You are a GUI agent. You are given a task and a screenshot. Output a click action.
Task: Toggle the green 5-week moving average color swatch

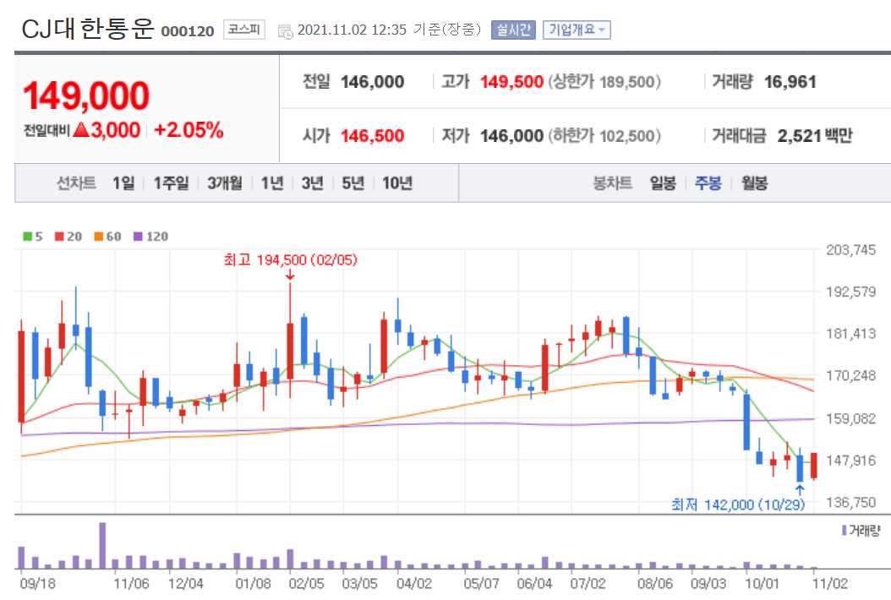26,237
